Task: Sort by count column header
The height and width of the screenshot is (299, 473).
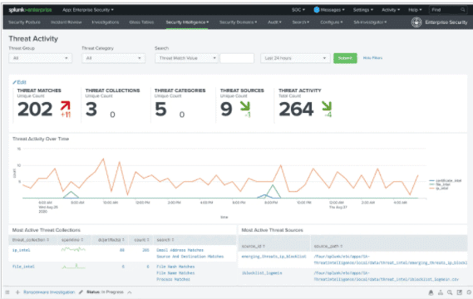Action: (141, 240)
